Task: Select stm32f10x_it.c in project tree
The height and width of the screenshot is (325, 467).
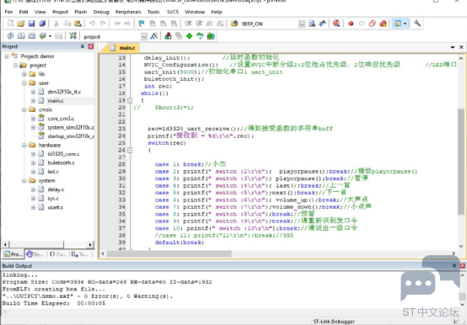Action: 64,92
